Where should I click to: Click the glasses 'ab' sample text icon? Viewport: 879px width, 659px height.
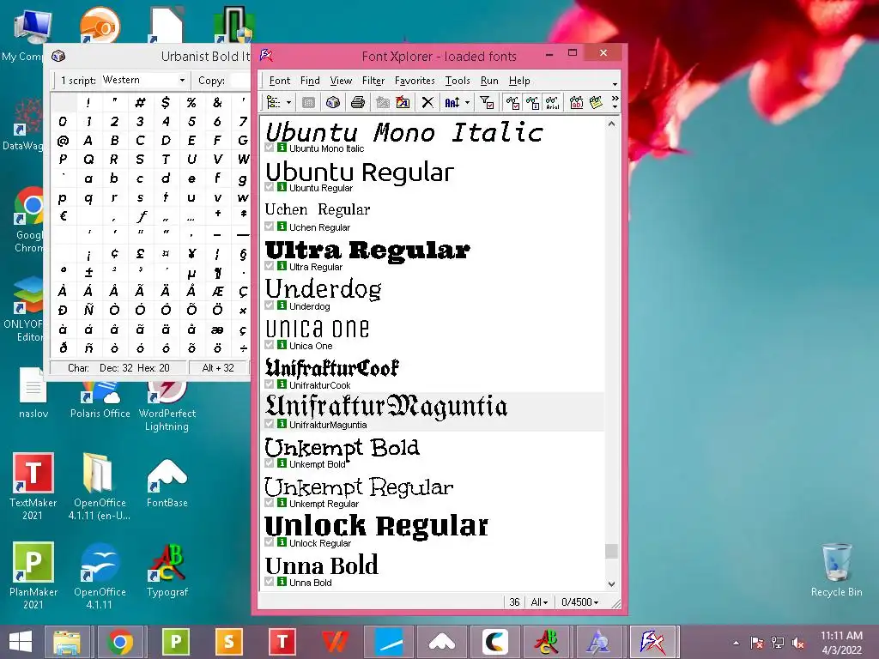click(x=576, y=103)
